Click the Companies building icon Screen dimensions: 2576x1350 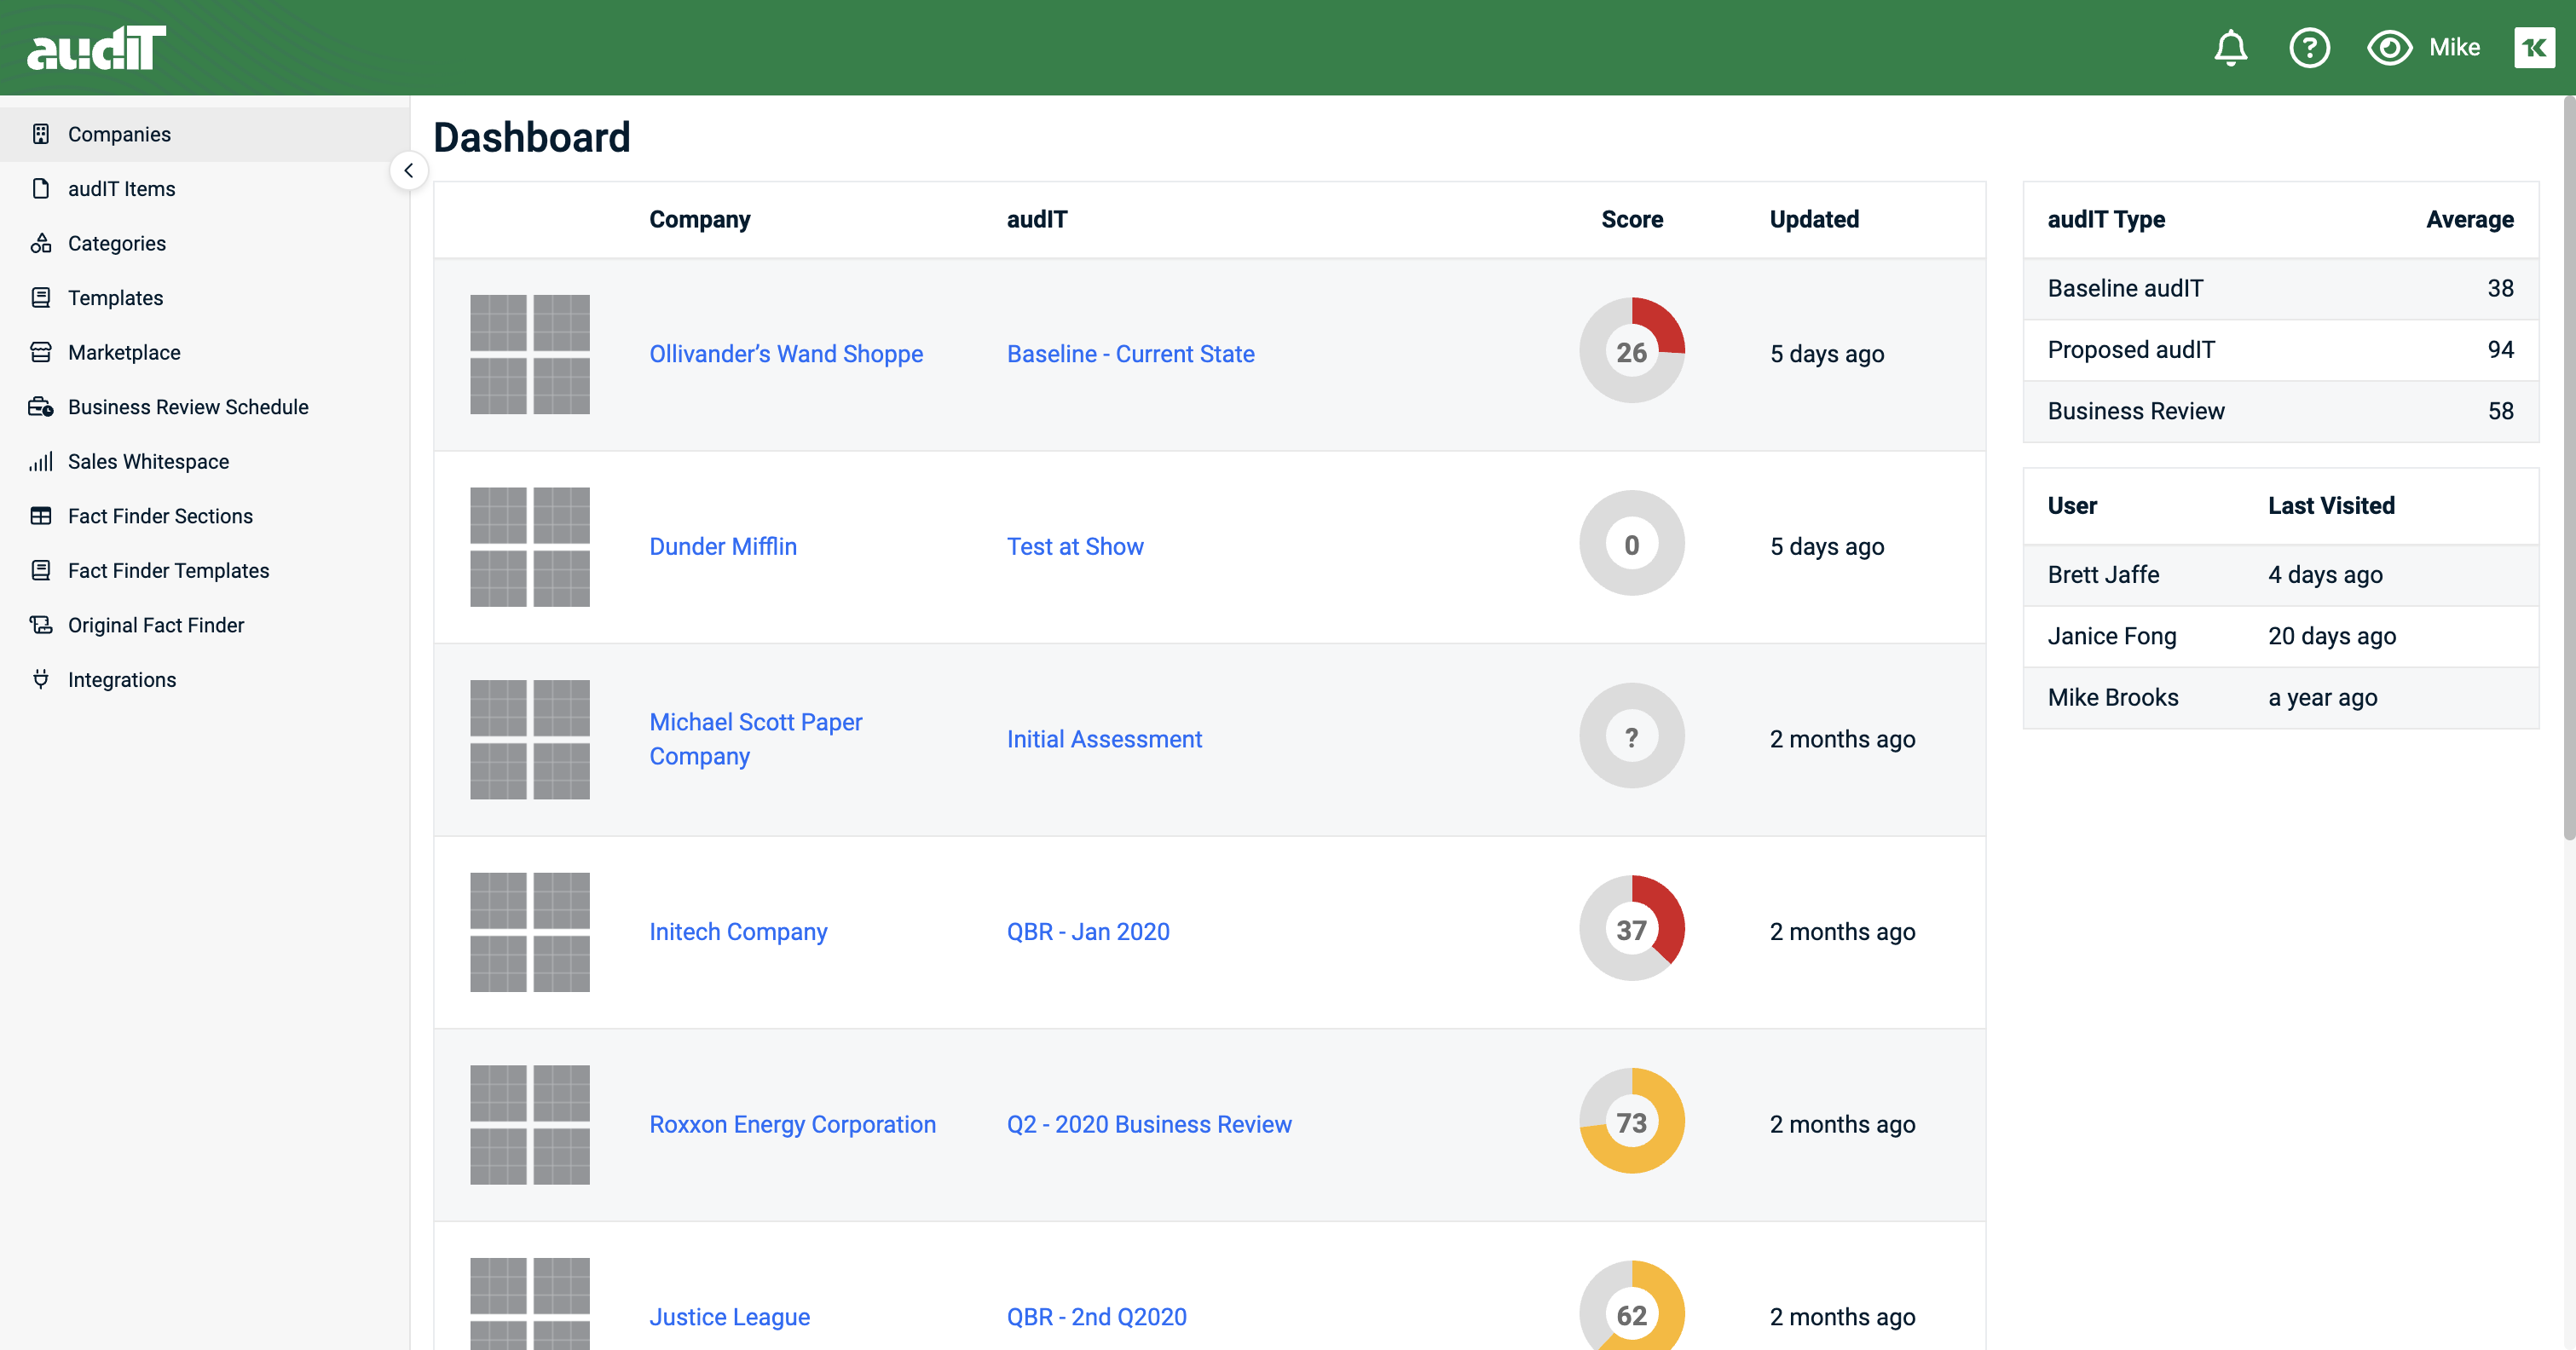(x=41, y=134)
